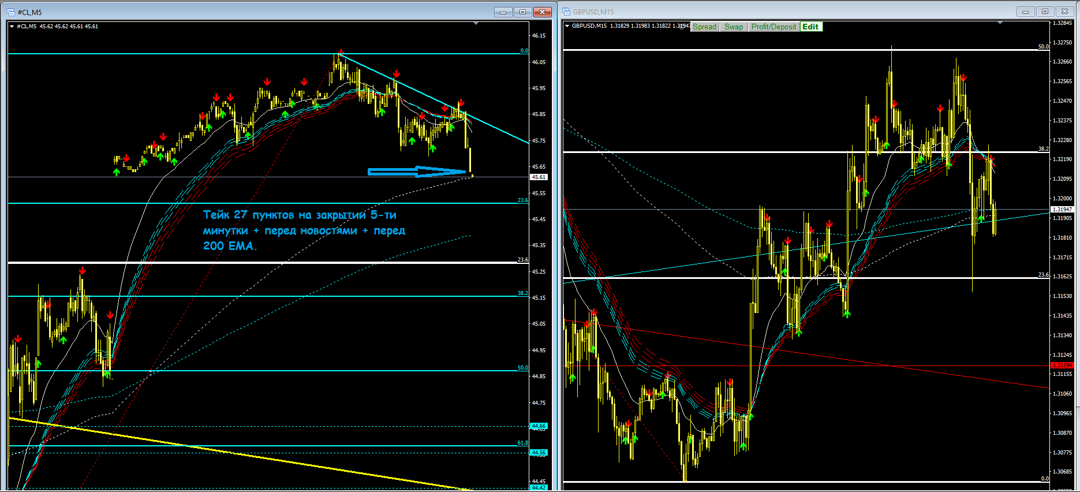Click the 50.0 Fibonacci label in GBPUSD chart
The image size is (1080, 492).
[1044, 47]
